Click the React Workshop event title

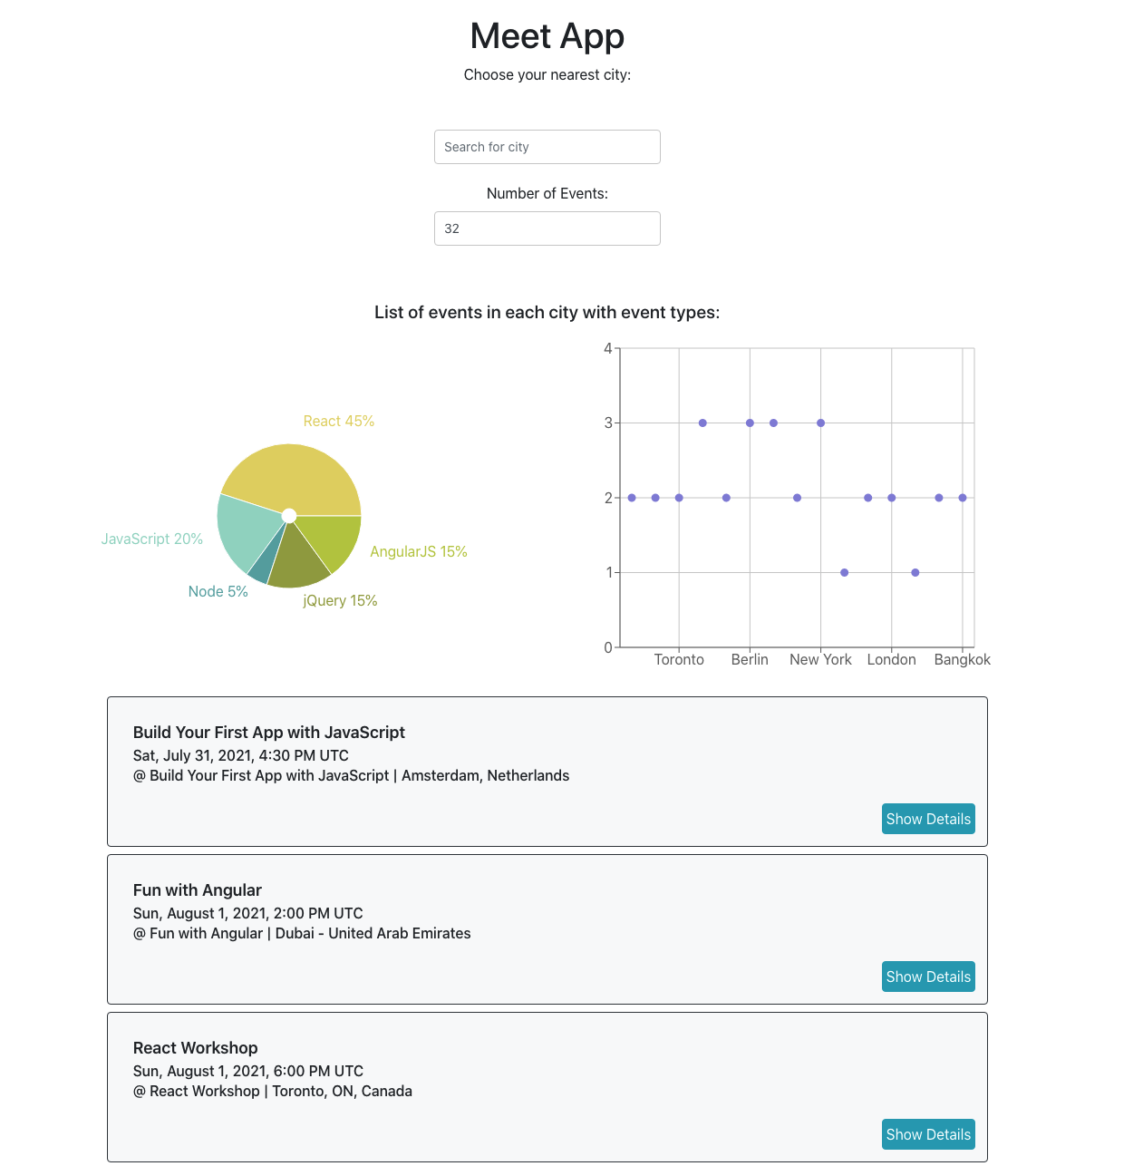195,1048
